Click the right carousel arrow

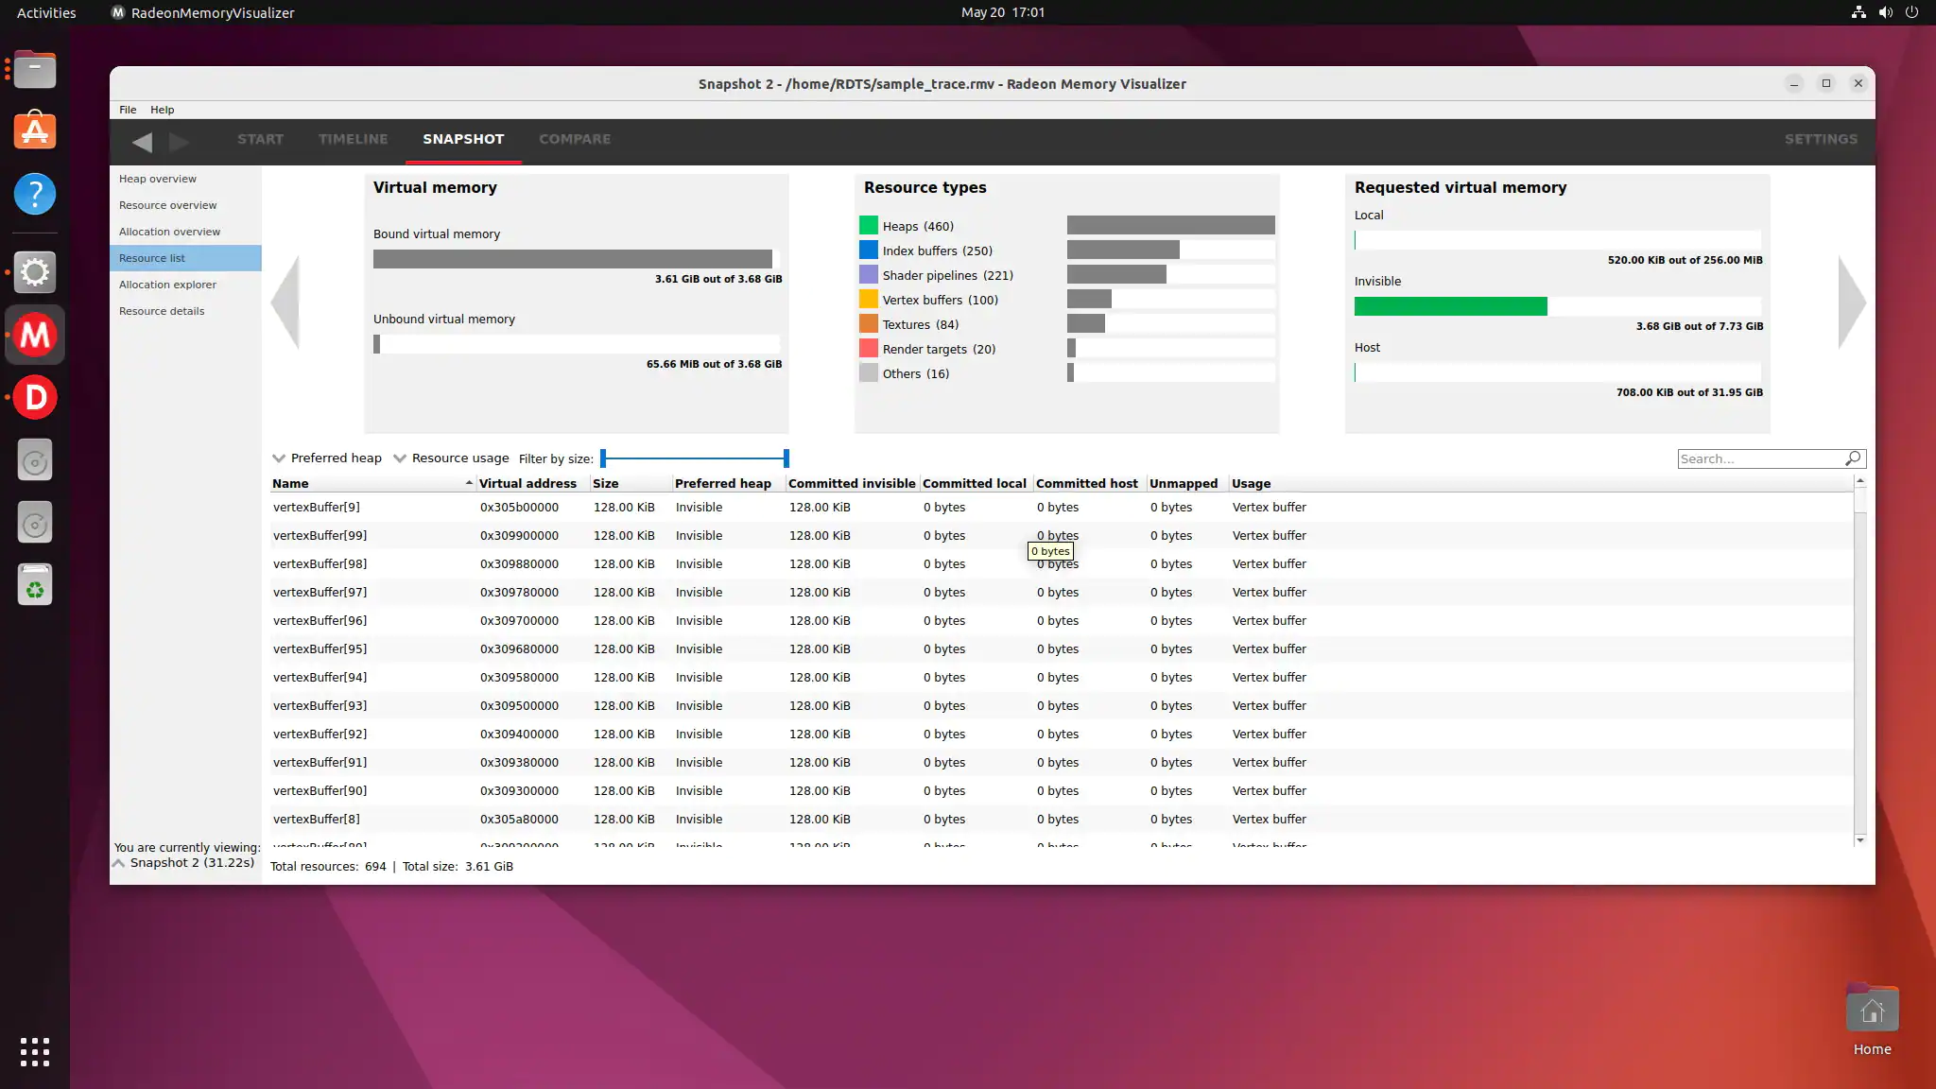click(x=1851, y=302)
